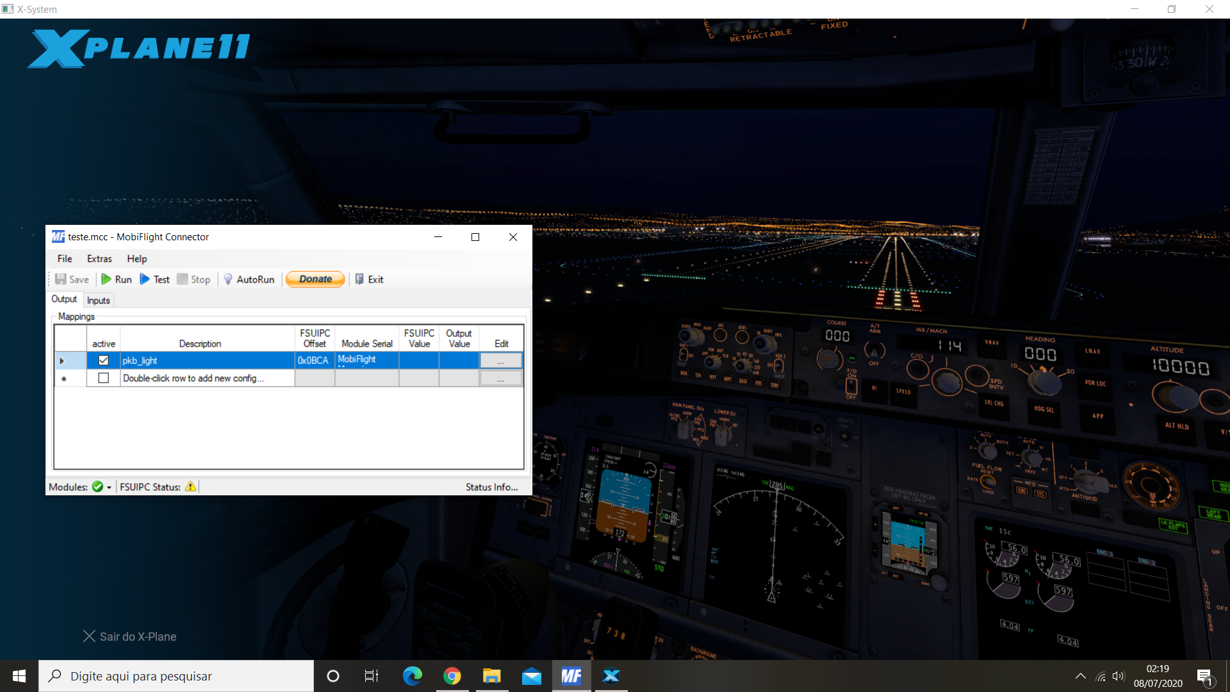
Task: Close the X-System window
Action: (x=1209, y=9)
